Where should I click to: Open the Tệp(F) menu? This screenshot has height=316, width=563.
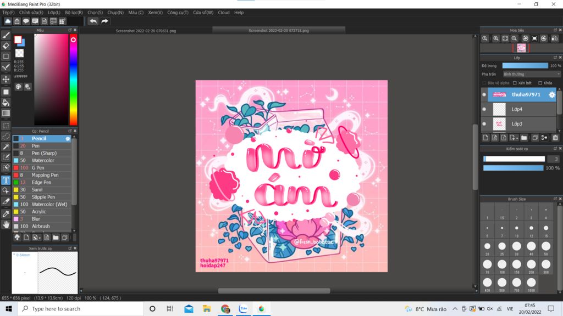(x=8, y=13)
